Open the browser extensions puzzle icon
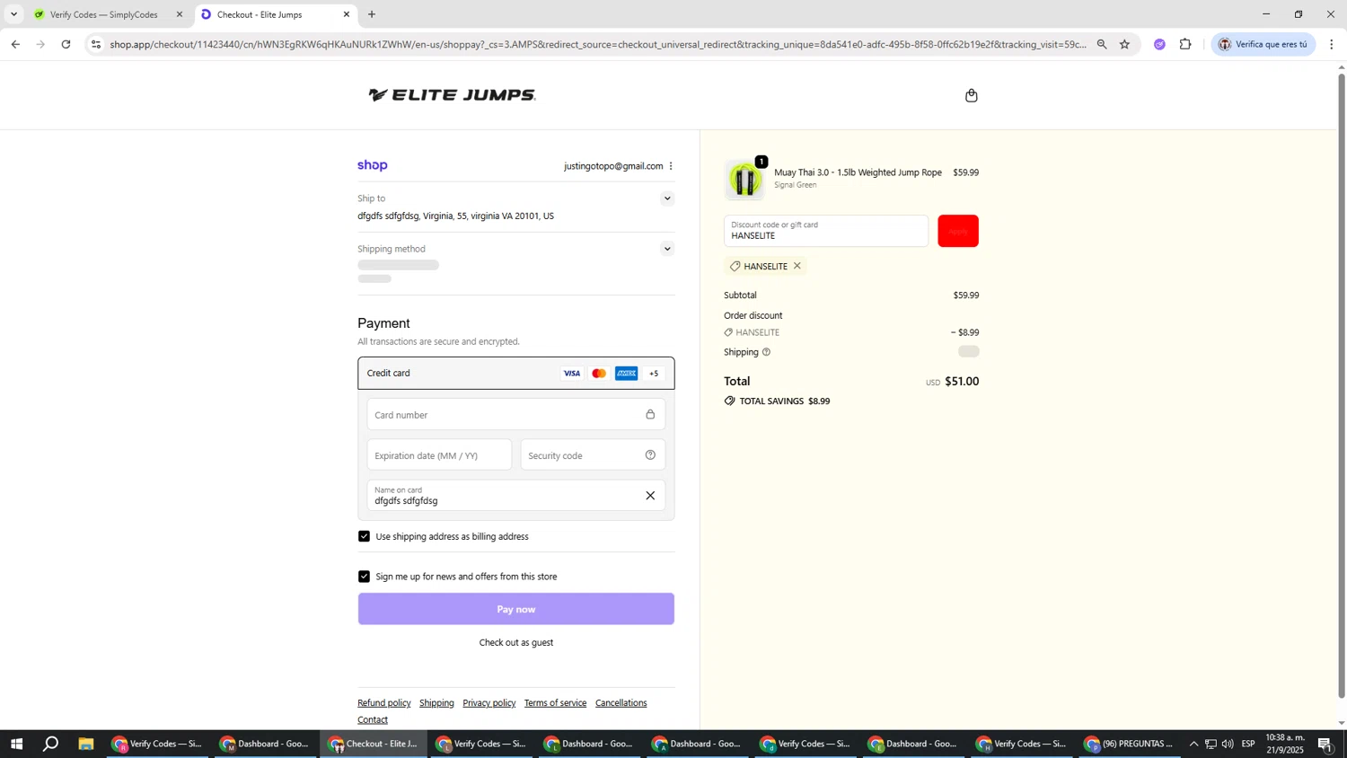Screen dimensions: 1347x758 point(1185,44)
